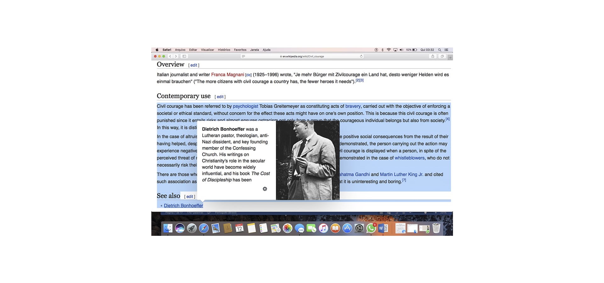This screenshot has height=283, width=604.
Task: Click the clock showing Qui 03:32
Action: 427,50
